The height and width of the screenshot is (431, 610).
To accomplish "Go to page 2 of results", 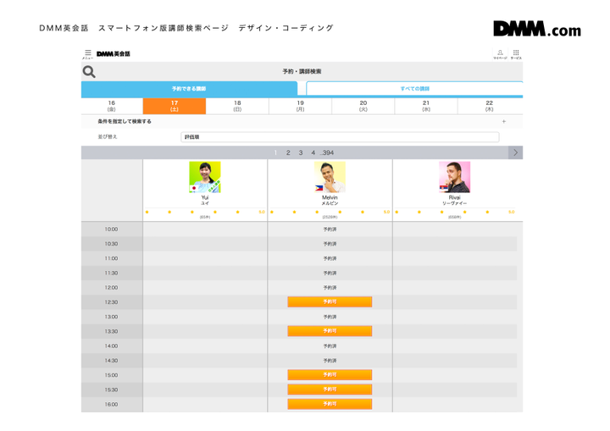I will (288, 152).
